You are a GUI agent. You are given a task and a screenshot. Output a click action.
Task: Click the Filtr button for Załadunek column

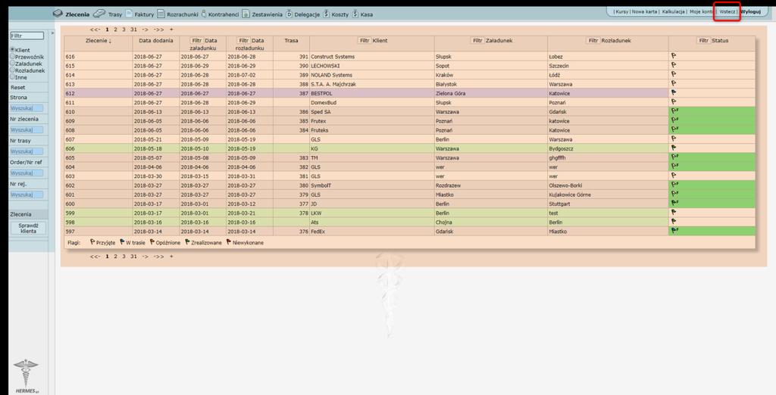point(477,41)
